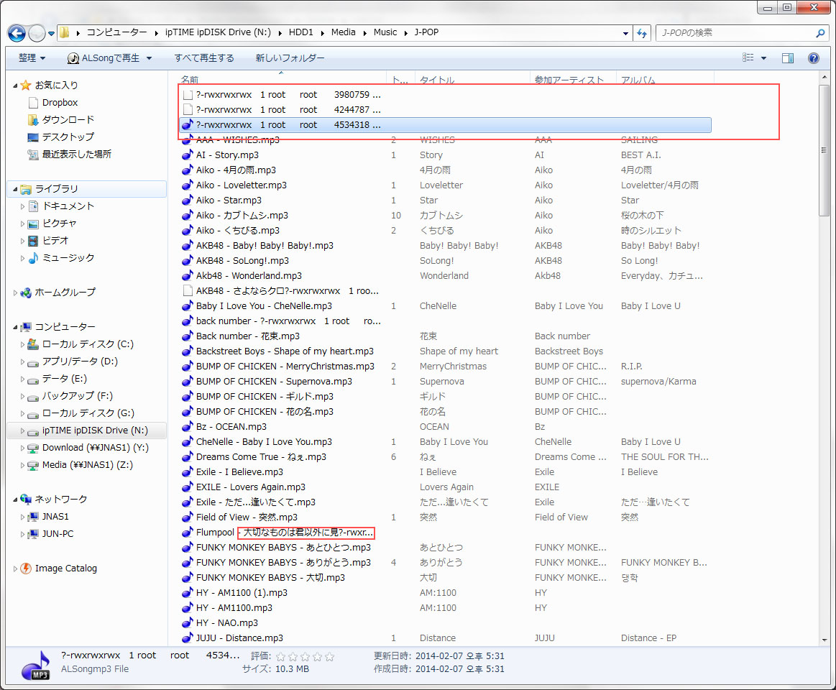Expand the ドキュメント library tree node
This screenshot has height=690, width=836.
pos(22,206)
